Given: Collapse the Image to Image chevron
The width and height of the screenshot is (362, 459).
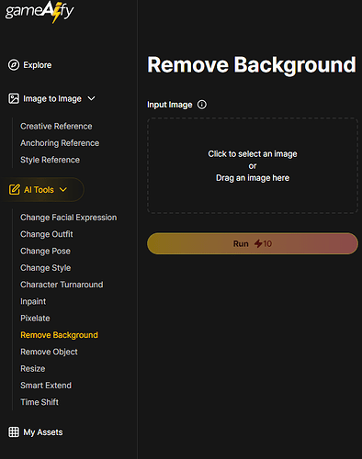Looking at the screenshot, I should click(91, 98).
